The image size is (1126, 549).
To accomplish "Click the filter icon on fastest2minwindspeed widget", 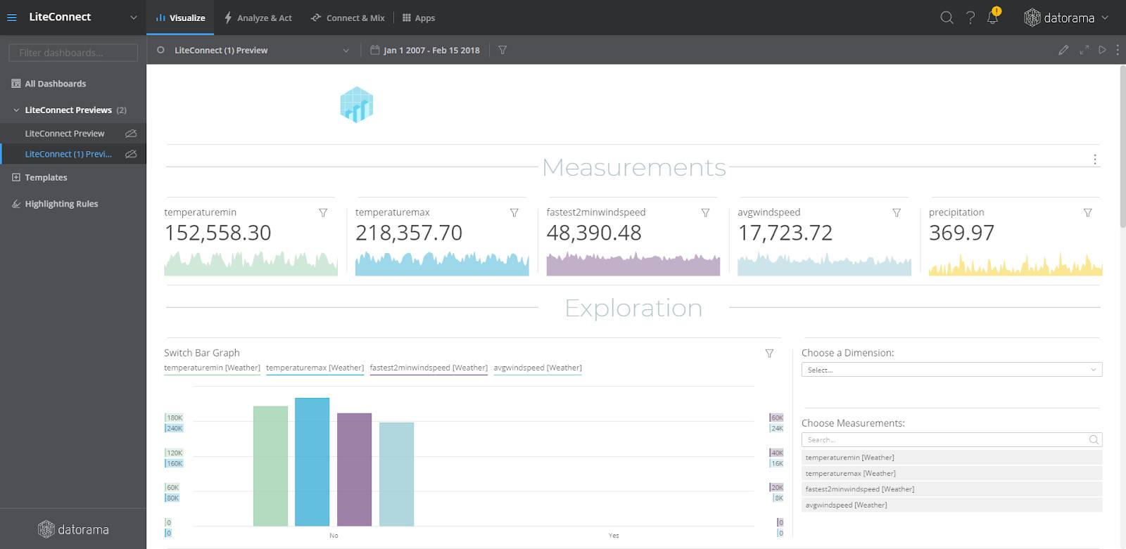I will click(705, 212).
